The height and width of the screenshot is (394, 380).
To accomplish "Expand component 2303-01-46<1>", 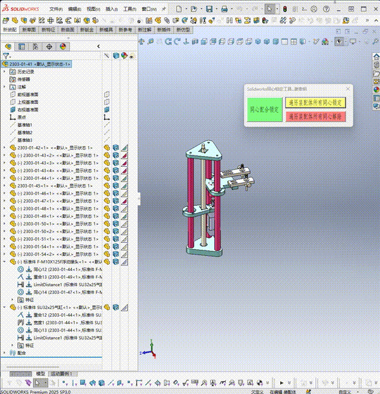I will coord(4,193).
